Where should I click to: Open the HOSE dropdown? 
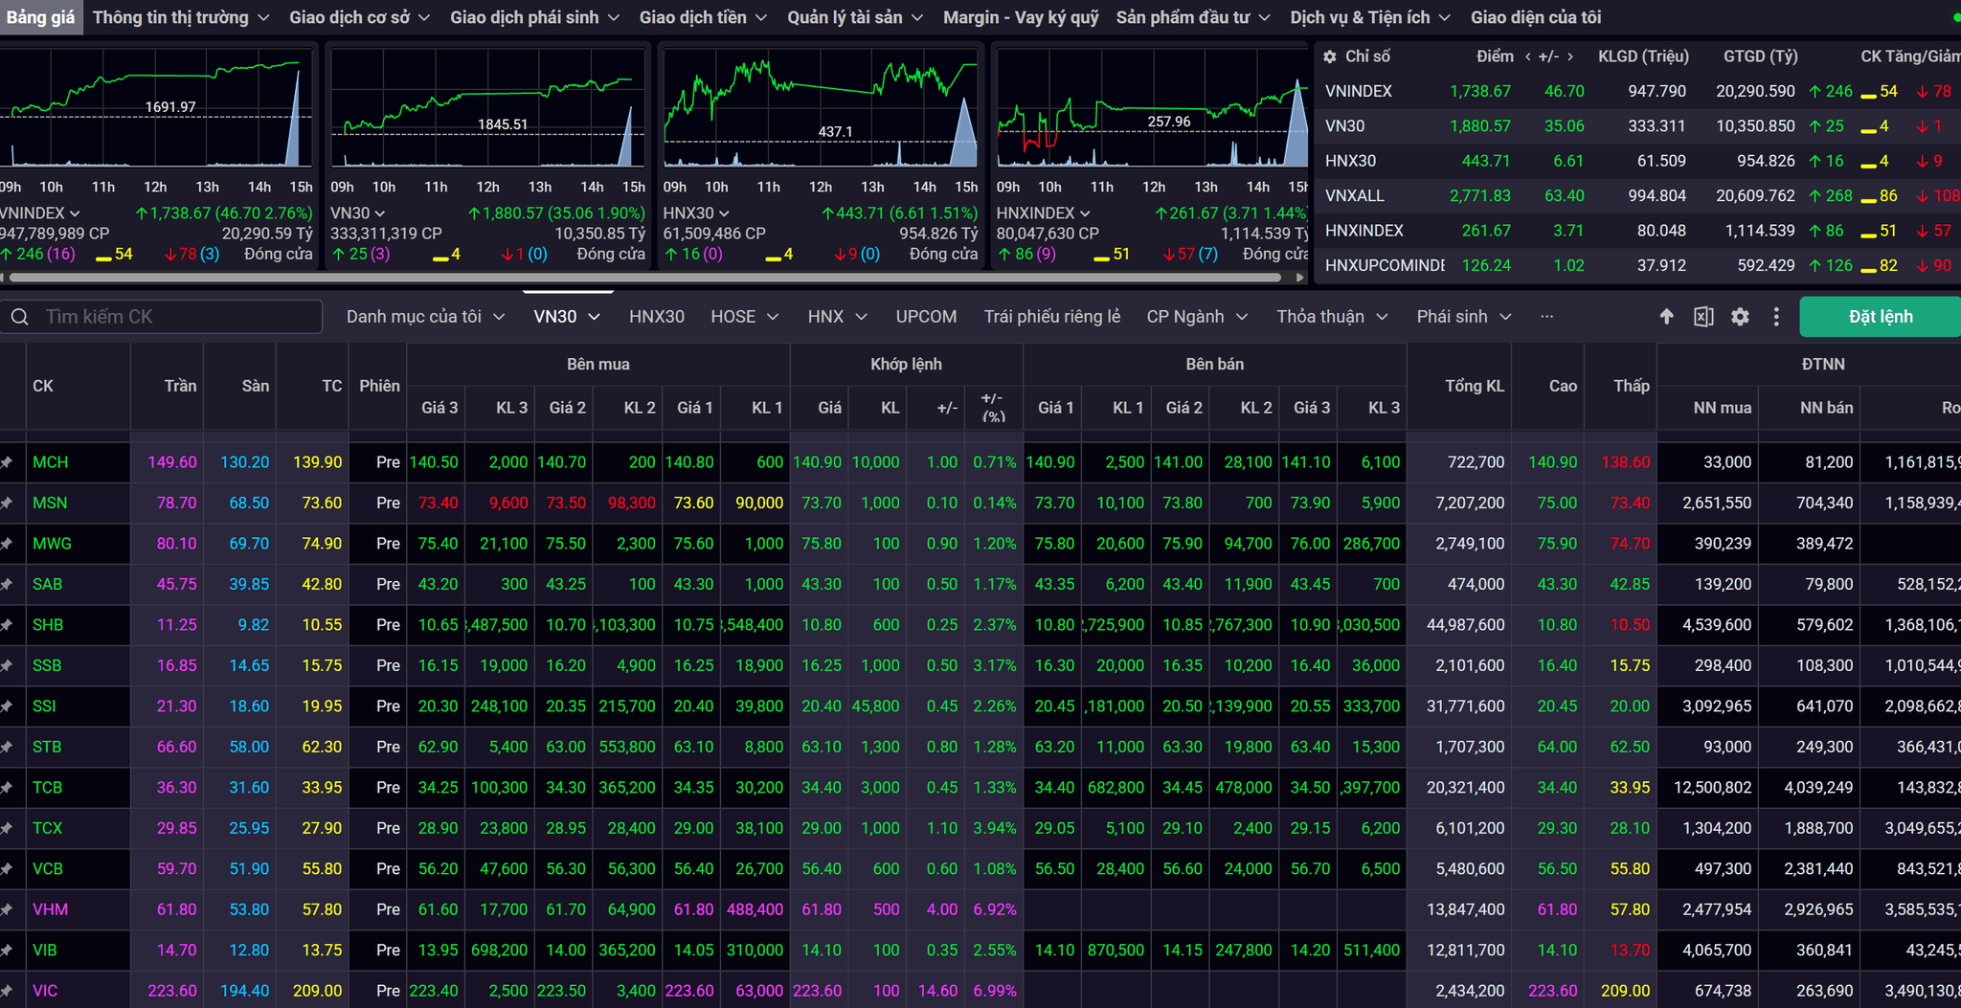tap(744, 317)
